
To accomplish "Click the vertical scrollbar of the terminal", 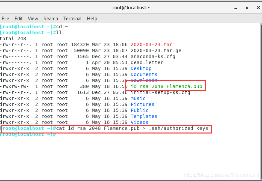I will [x=261, y=101].
